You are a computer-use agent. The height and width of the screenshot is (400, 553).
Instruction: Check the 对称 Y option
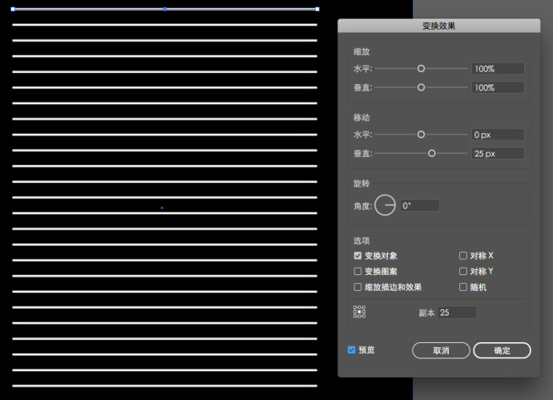pyautogui.click(x=463, y=271)
